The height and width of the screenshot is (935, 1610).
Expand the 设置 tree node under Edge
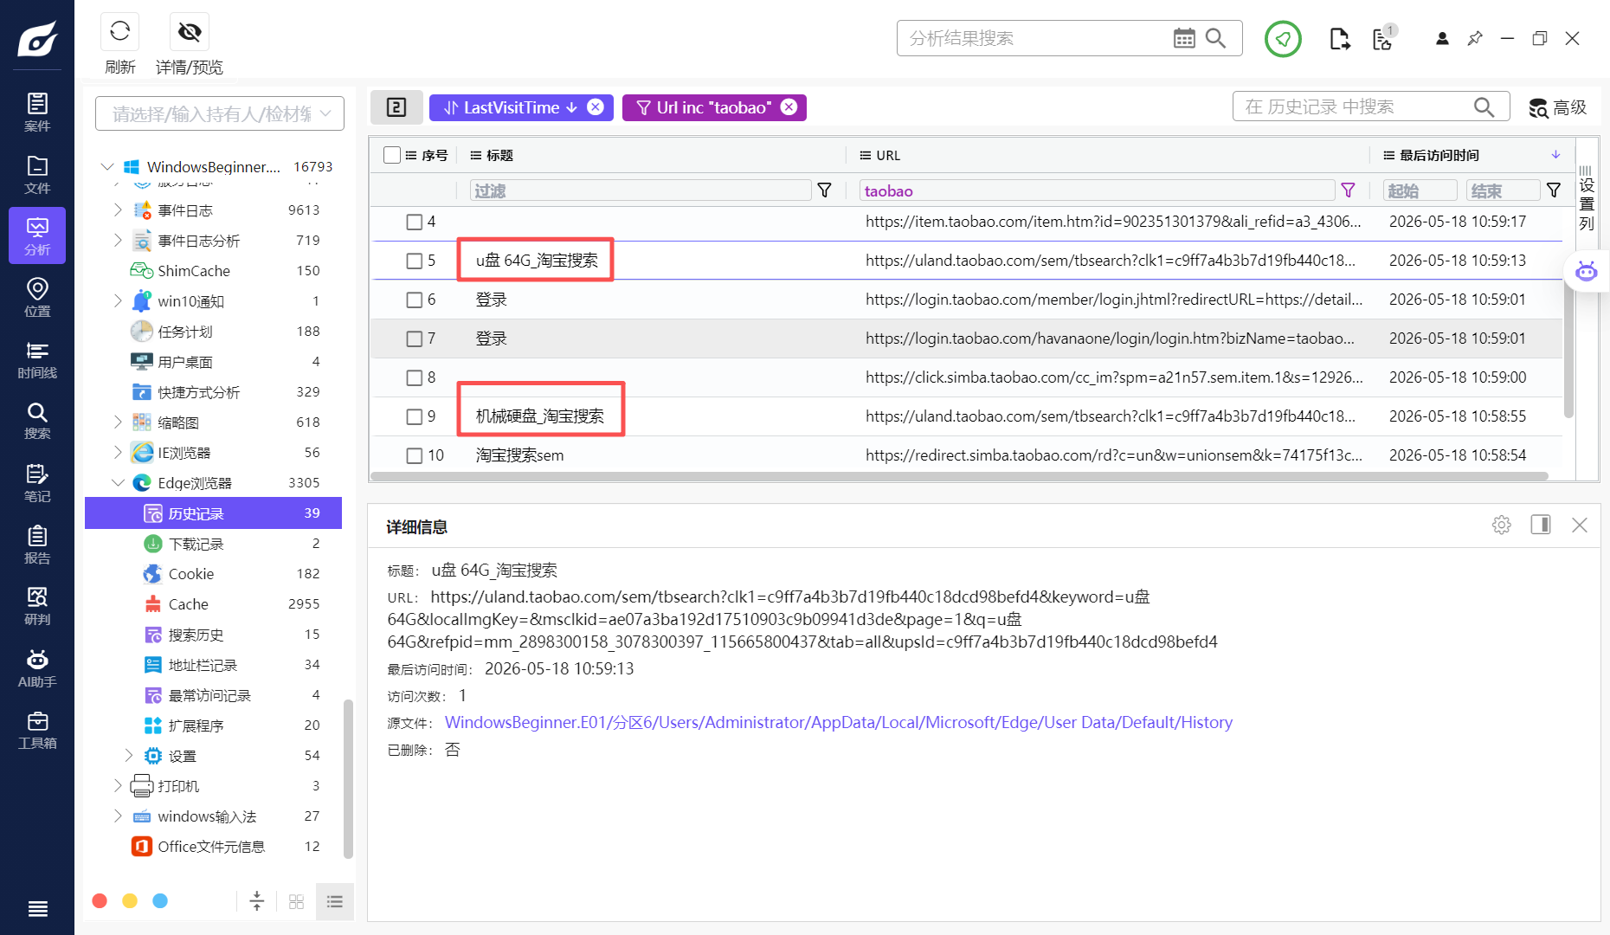(x=129, y=755)
